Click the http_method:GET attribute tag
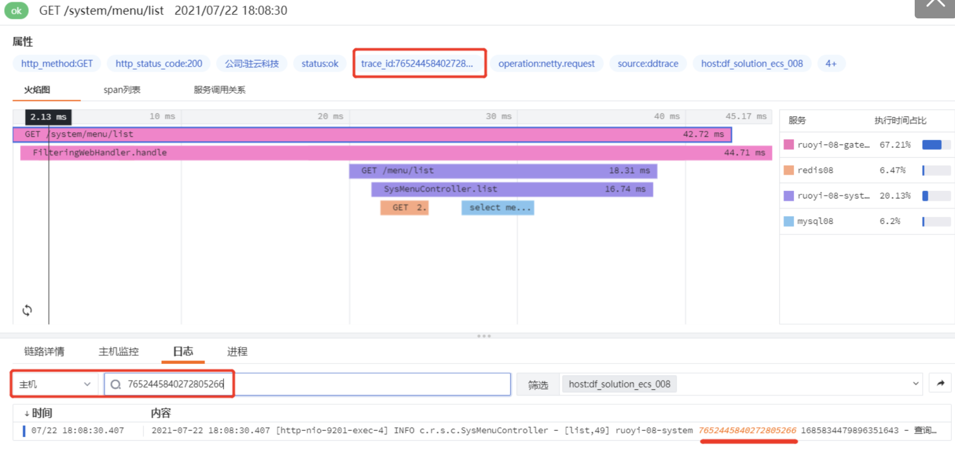Screen dimensions: 955x452 tap(57, 64)
